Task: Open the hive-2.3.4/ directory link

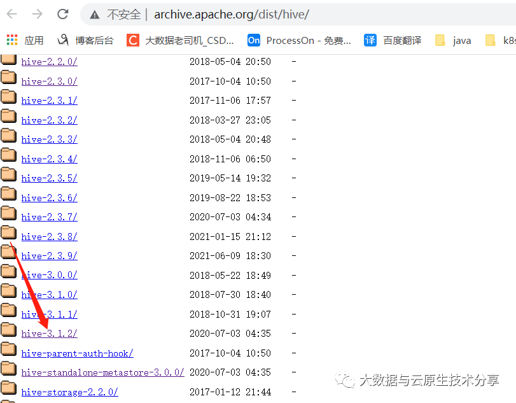Action: [50, 159]
